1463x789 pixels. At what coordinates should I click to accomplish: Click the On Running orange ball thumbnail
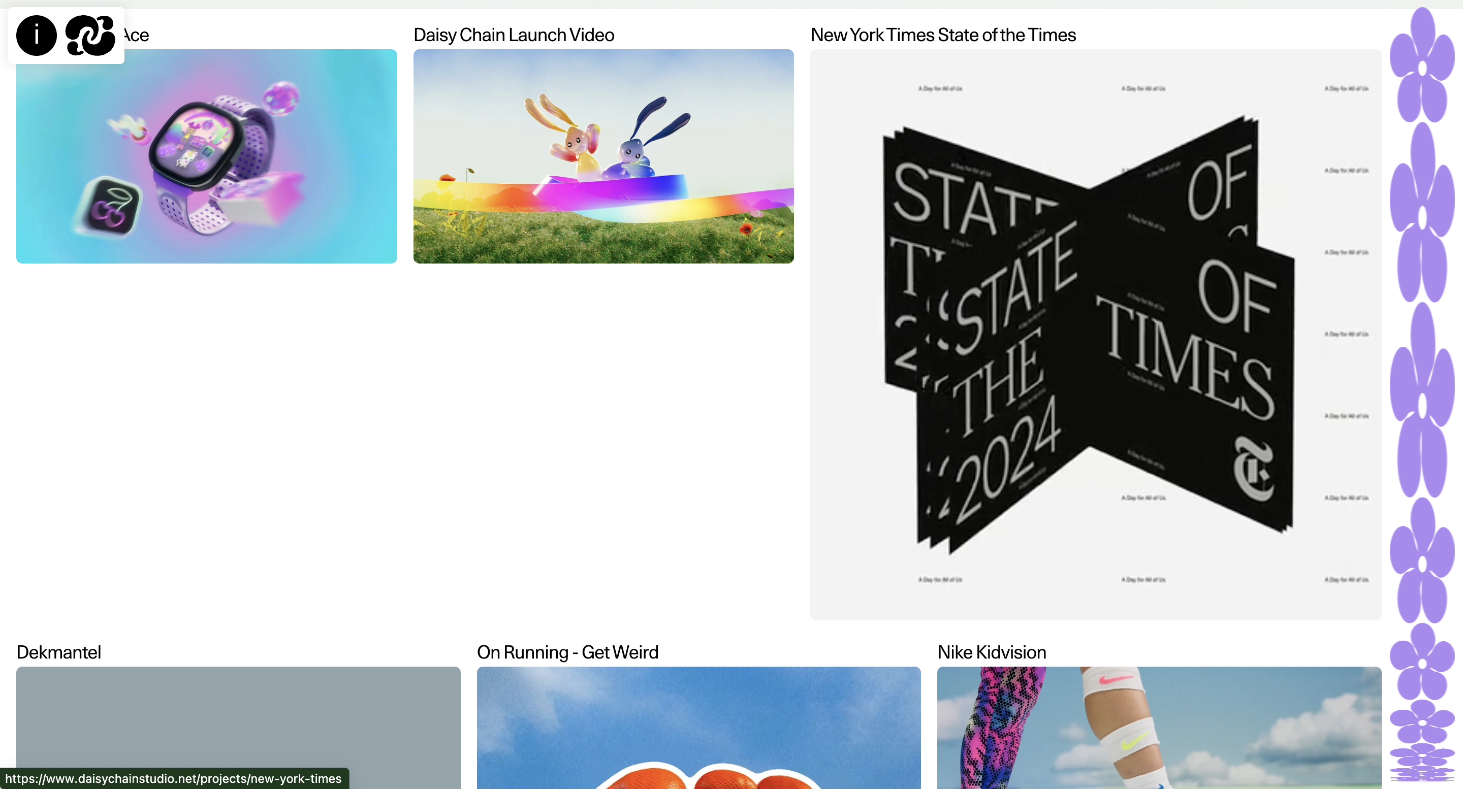[x=698, y=728]
